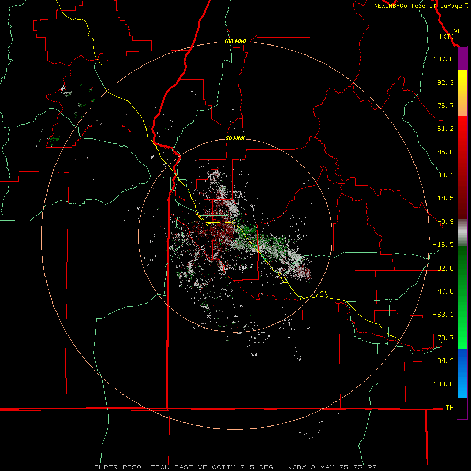
Task: Click the -32.0 legend value
Action: 443,268
